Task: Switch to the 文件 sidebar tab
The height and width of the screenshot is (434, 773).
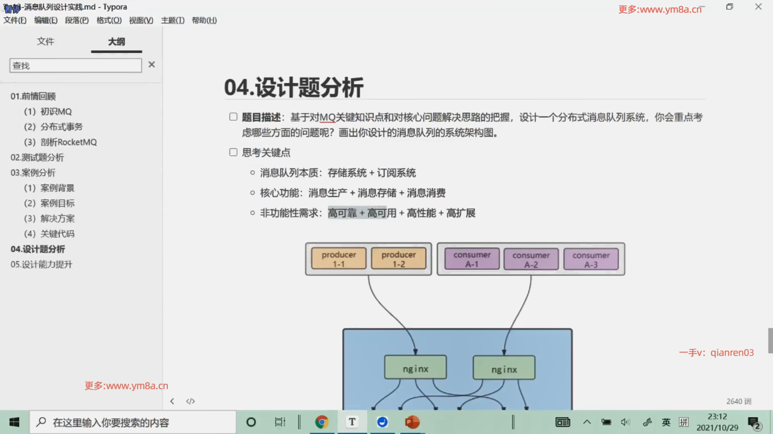Action: 45,41
